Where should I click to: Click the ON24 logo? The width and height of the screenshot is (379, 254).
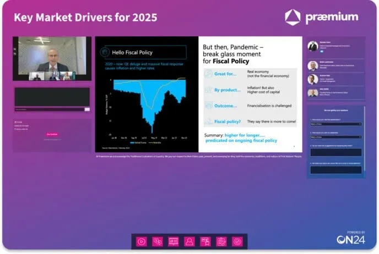[x=351, y=240]
